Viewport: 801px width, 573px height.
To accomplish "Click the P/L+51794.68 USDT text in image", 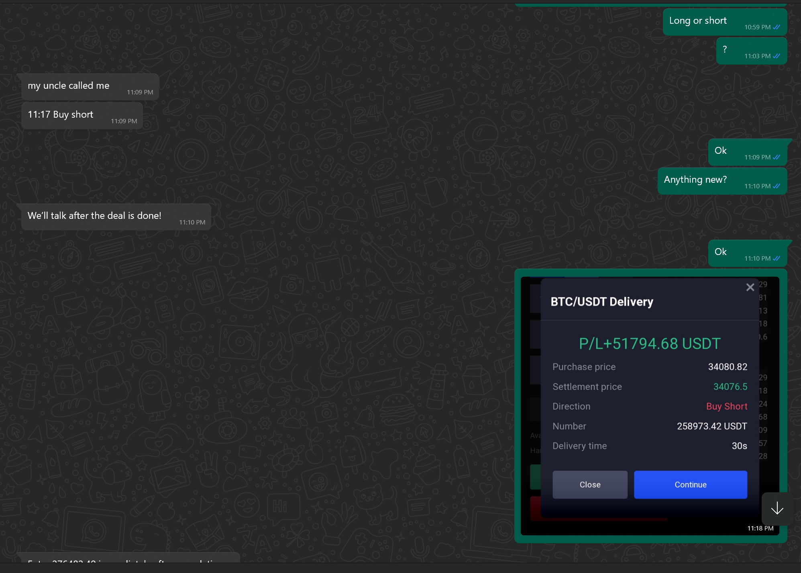I will pyautogui.click(x=650, y=344).
